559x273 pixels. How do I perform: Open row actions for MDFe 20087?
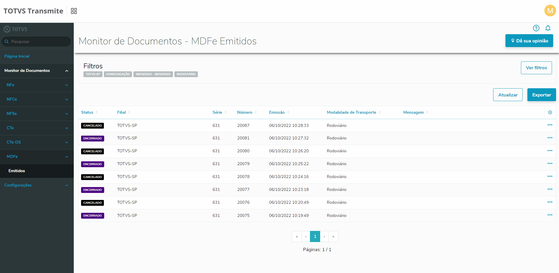(x=550, y=125)
